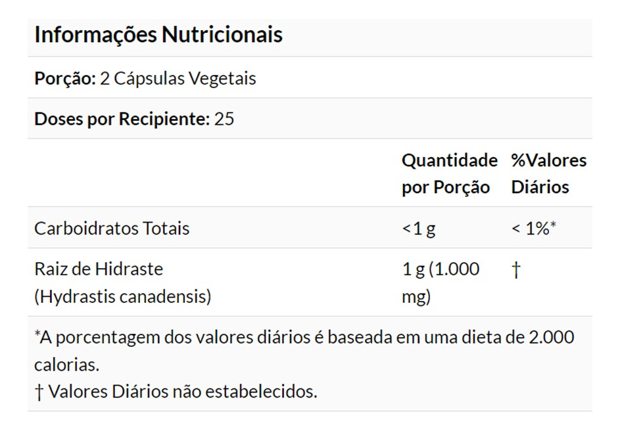Select the "Raiz de Hidraste" ingredient name

click(99, 269)
